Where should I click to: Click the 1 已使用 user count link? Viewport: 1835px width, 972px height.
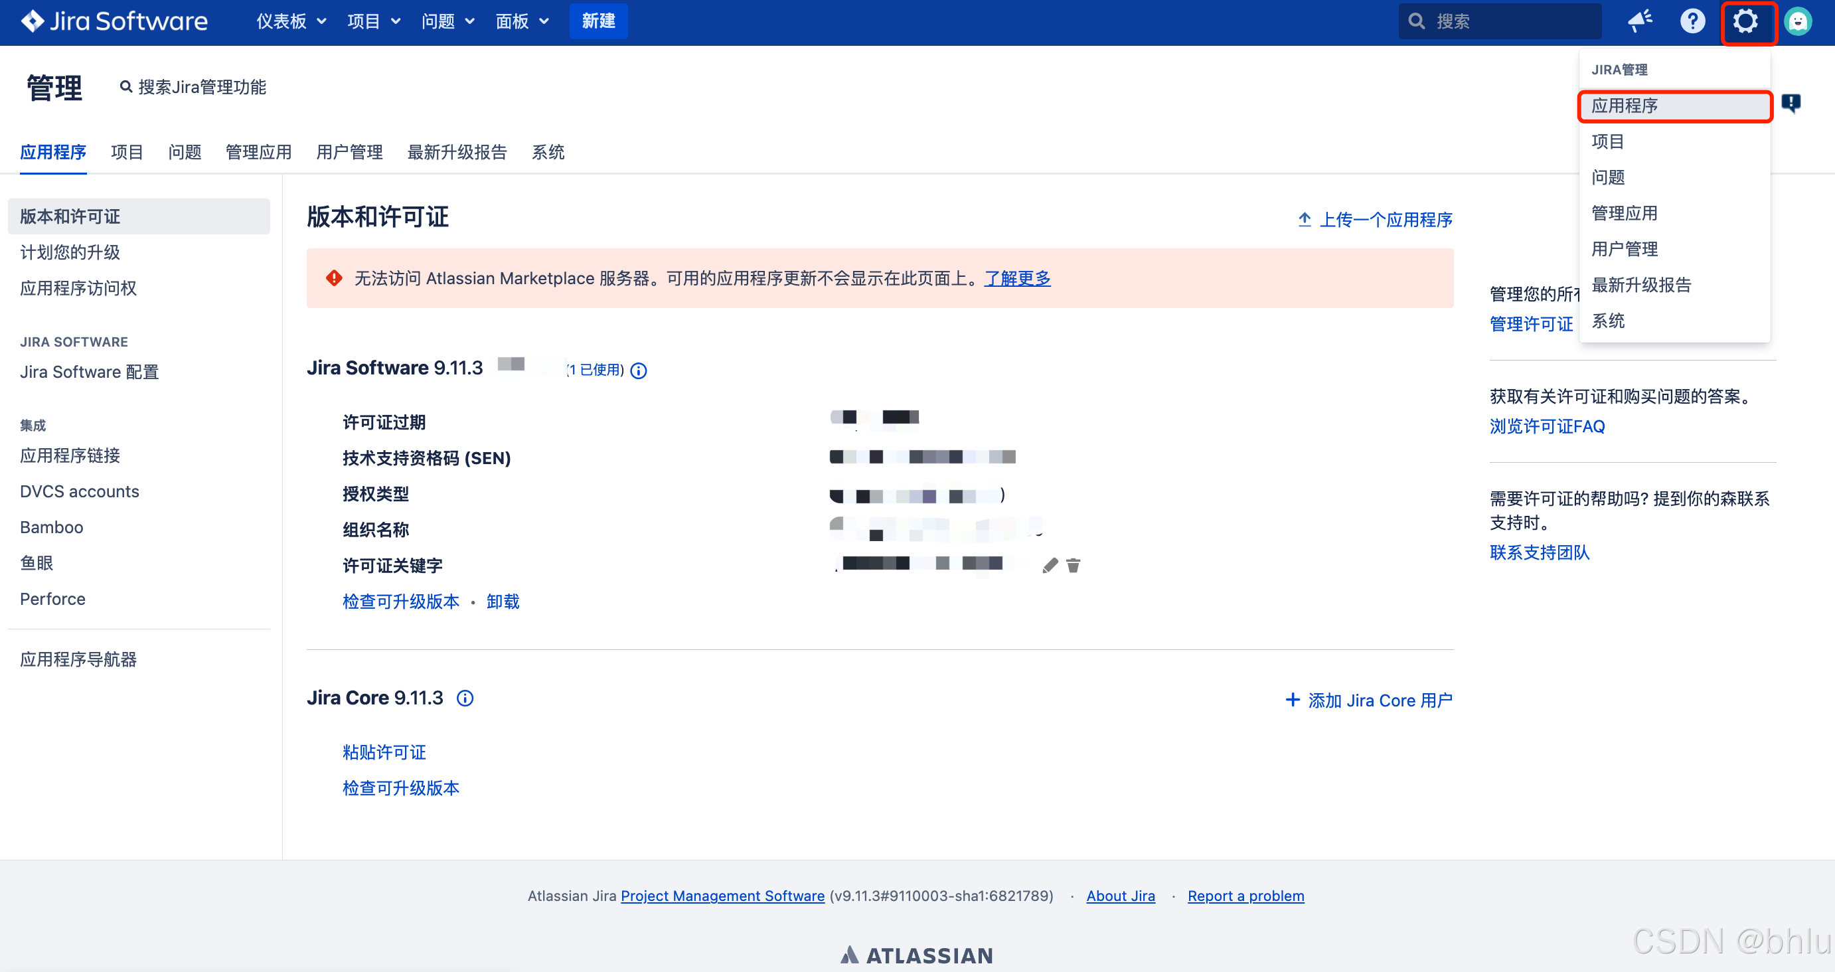(596, 370)
